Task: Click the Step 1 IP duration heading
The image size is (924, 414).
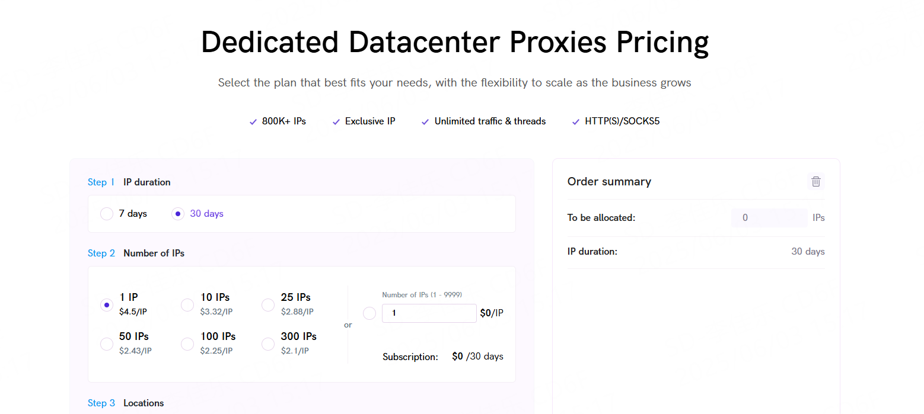Action: click(x=129, y=182)
